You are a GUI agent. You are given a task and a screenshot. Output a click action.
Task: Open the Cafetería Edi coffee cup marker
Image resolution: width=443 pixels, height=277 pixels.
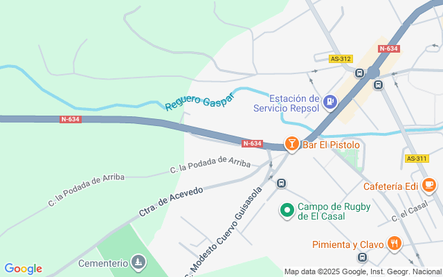pos(429,185)
